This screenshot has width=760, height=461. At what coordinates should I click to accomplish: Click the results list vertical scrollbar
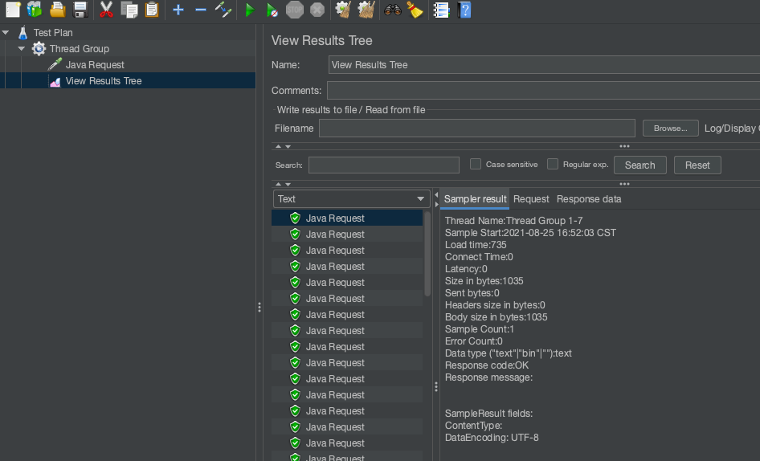(427, 254)
